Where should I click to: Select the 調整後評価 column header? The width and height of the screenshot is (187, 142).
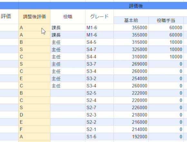34,16
